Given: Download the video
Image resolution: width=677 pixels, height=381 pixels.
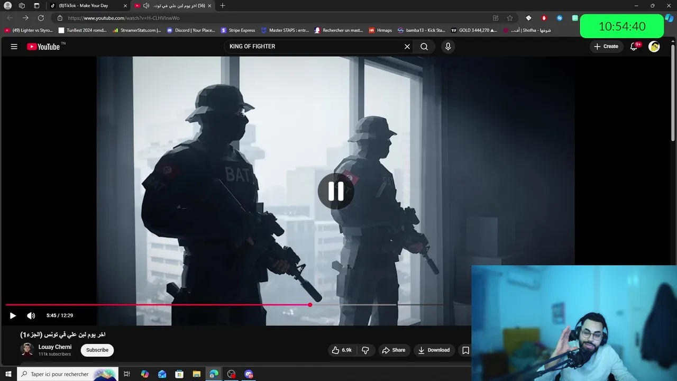Looking at the screenshot, I should (434, 350).
